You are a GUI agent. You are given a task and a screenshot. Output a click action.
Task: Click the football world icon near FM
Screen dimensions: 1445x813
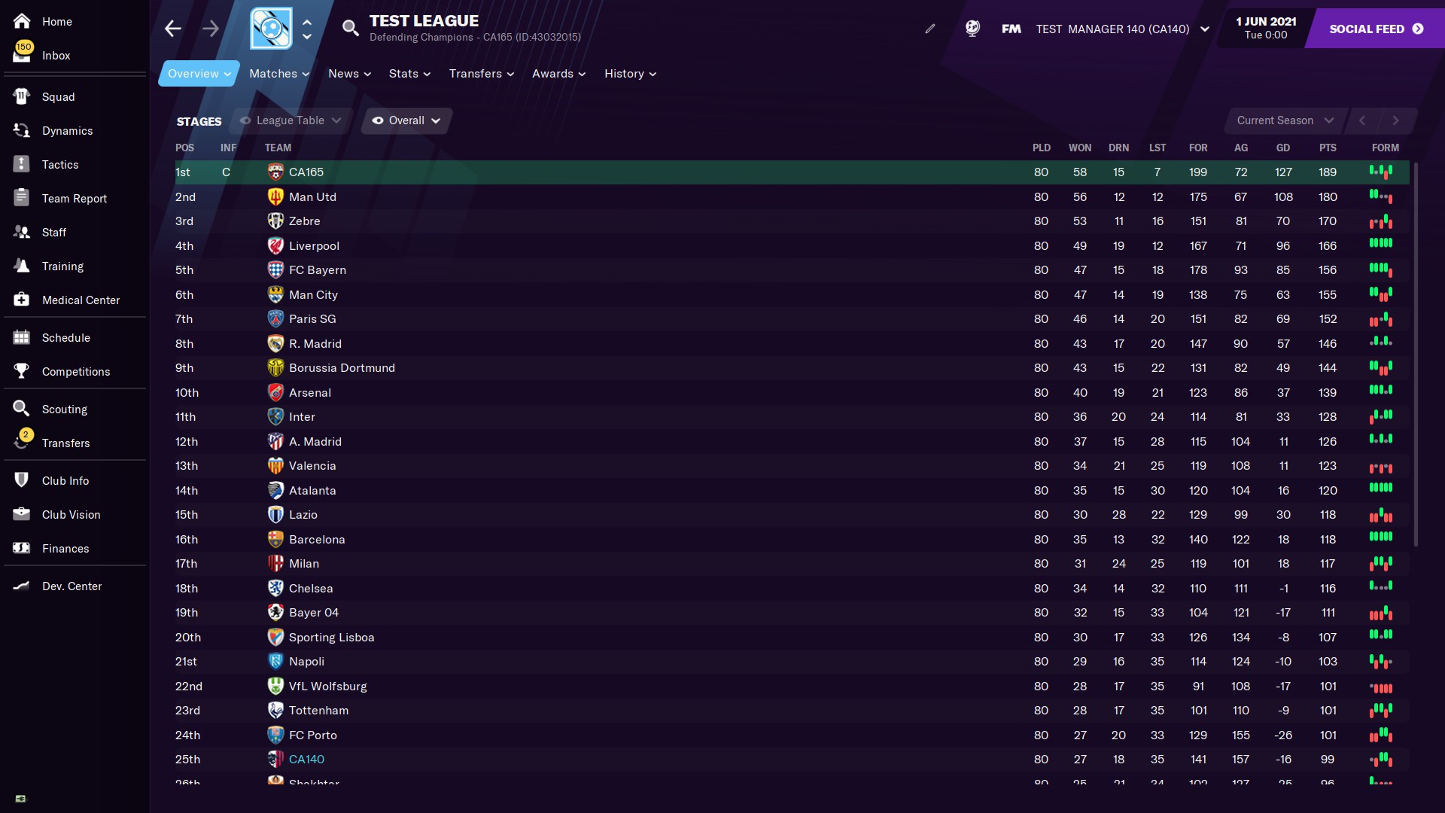click(972, 29)
